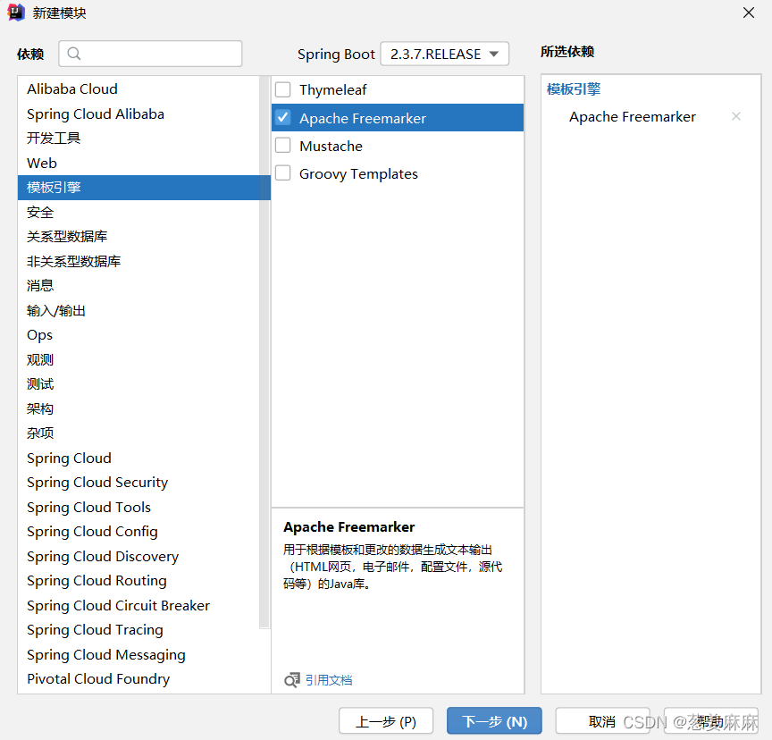Open the Spring Boot version dropdown

[x=445, y=54]
